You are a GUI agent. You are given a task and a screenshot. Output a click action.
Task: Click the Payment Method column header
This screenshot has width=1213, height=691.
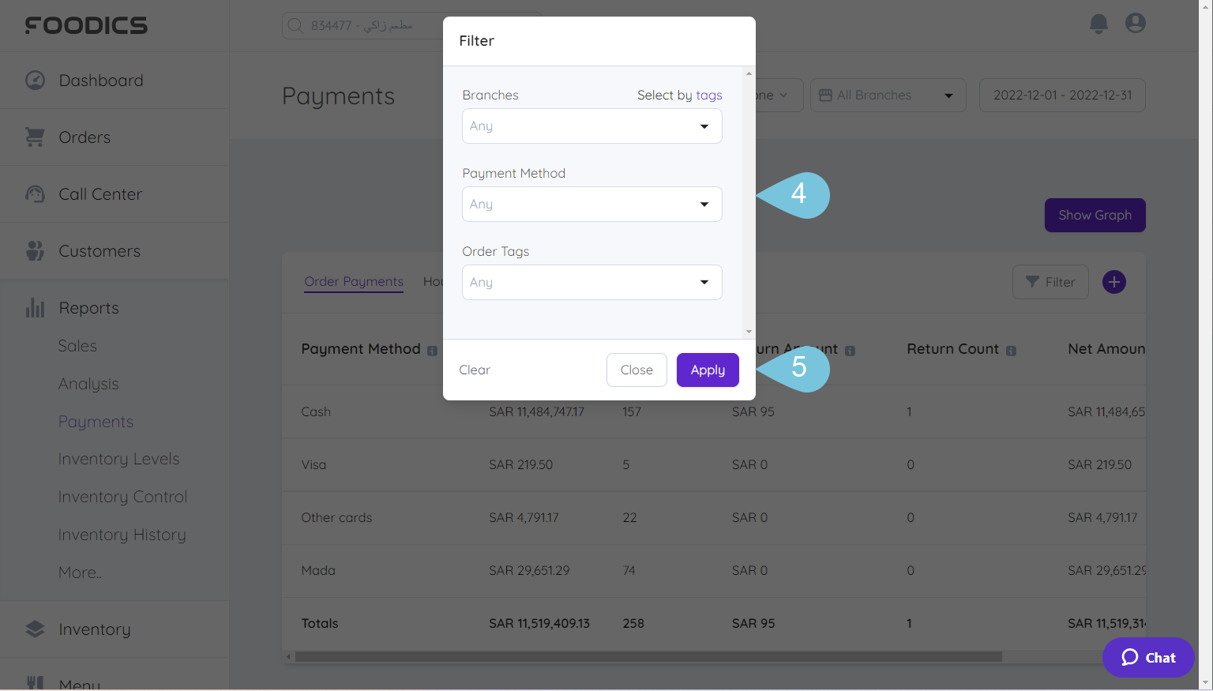coord(361,349)
